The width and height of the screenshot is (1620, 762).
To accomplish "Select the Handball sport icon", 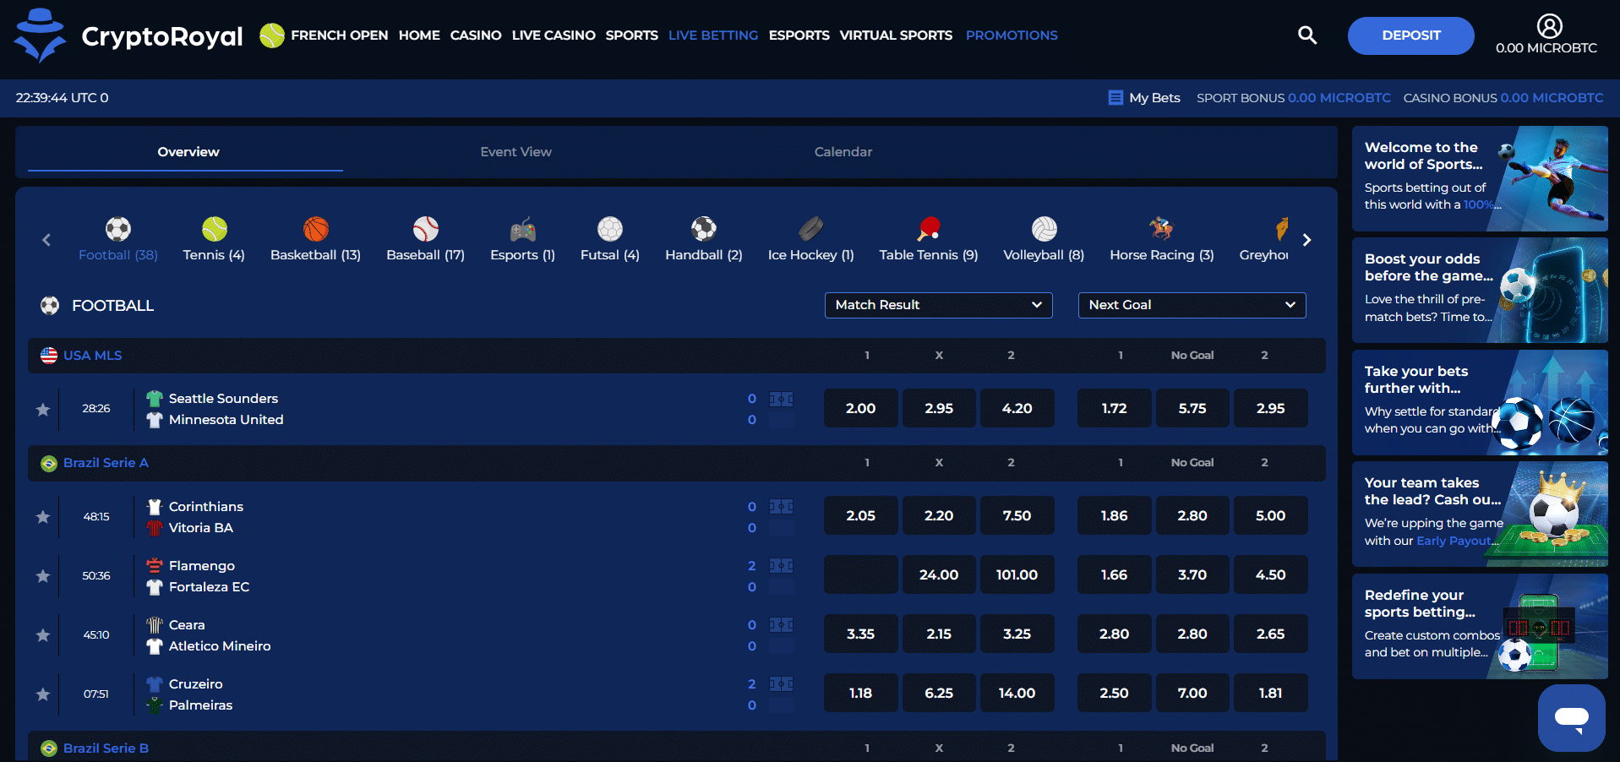I will click(704, 229).
